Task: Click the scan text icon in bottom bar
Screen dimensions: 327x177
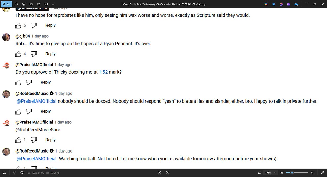Action: coord(167,173)
